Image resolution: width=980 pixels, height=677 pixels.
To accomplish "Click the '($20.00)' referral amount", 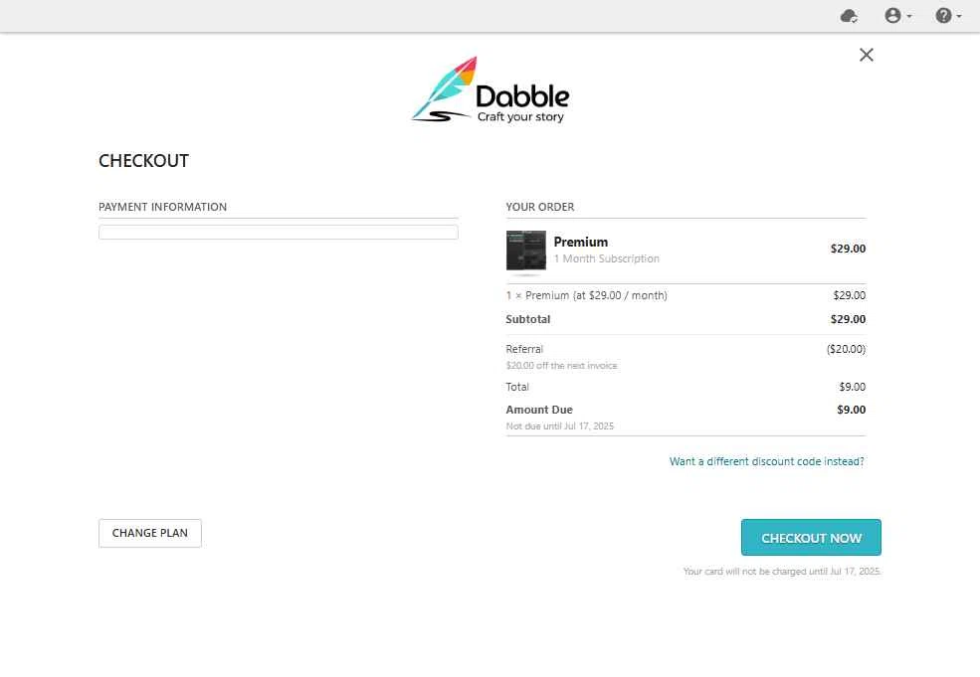I will (847, 349).
